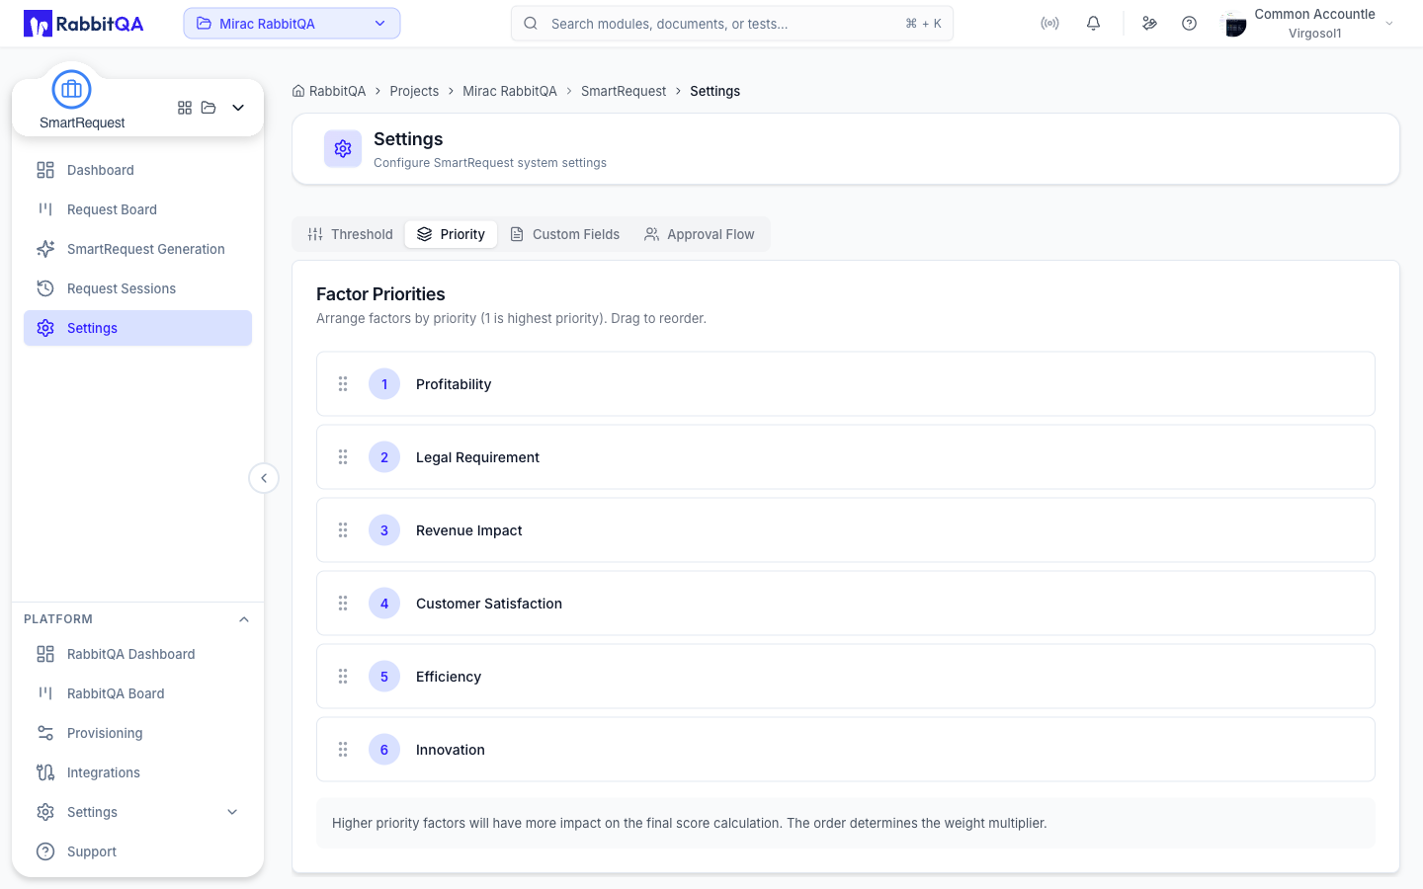Click the Settings gear icon in page header
Image resolution: width=1423 pixels, height=889 pixels.
(x=343, y=149)
